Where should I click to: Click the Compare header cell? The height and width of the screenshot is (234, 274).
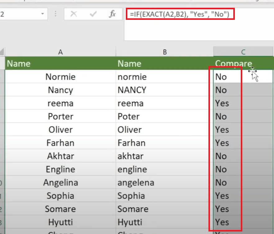pos(233,63)
